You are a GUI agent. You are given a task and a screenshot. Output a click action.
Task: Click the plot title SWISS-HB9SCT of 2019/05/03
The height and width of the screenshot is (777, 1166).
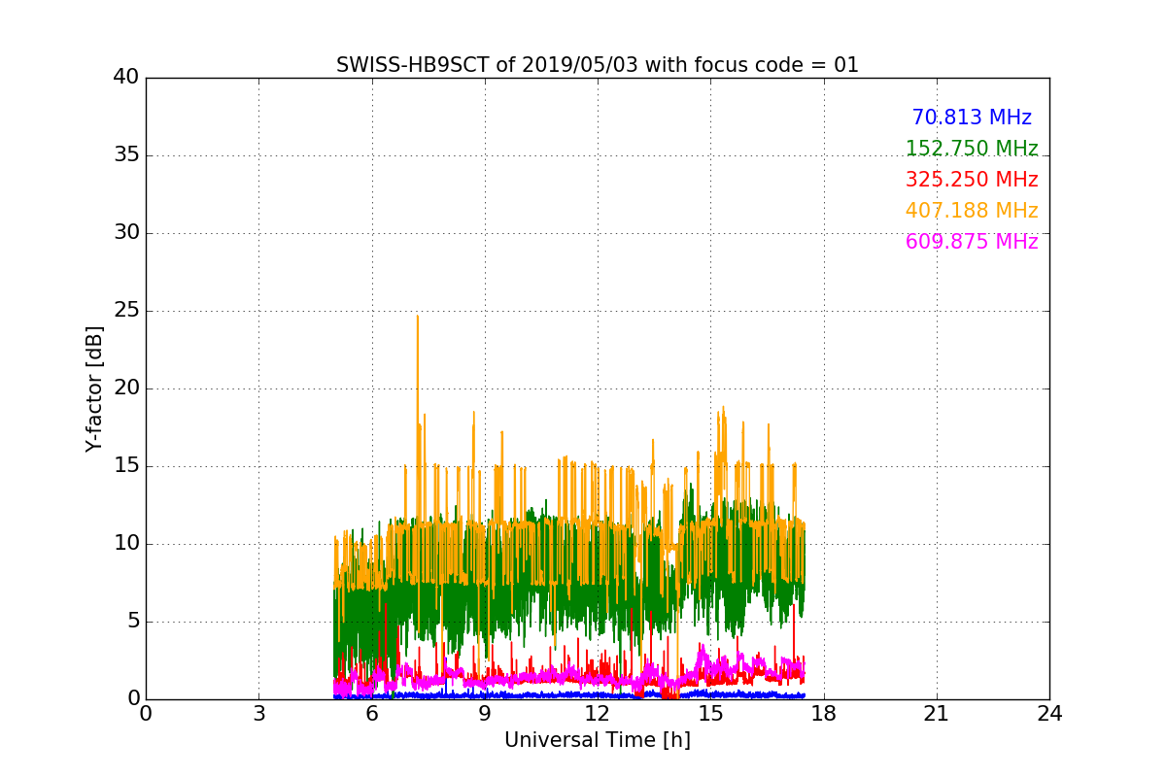(598, 65)
